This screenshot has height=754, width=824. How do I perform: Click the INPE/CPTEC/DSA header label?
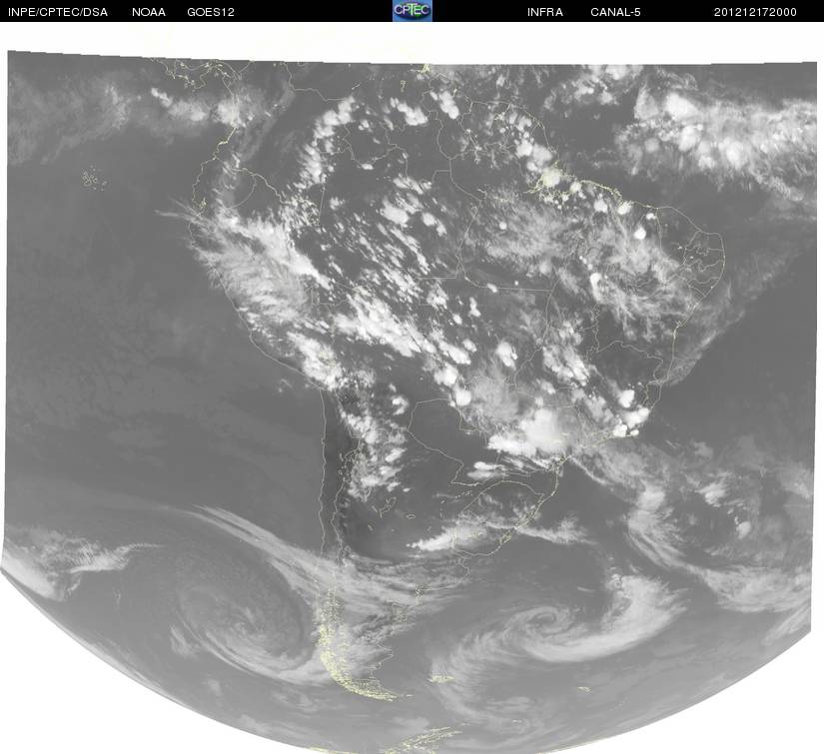pyautogui.click(x=57, y=12)
